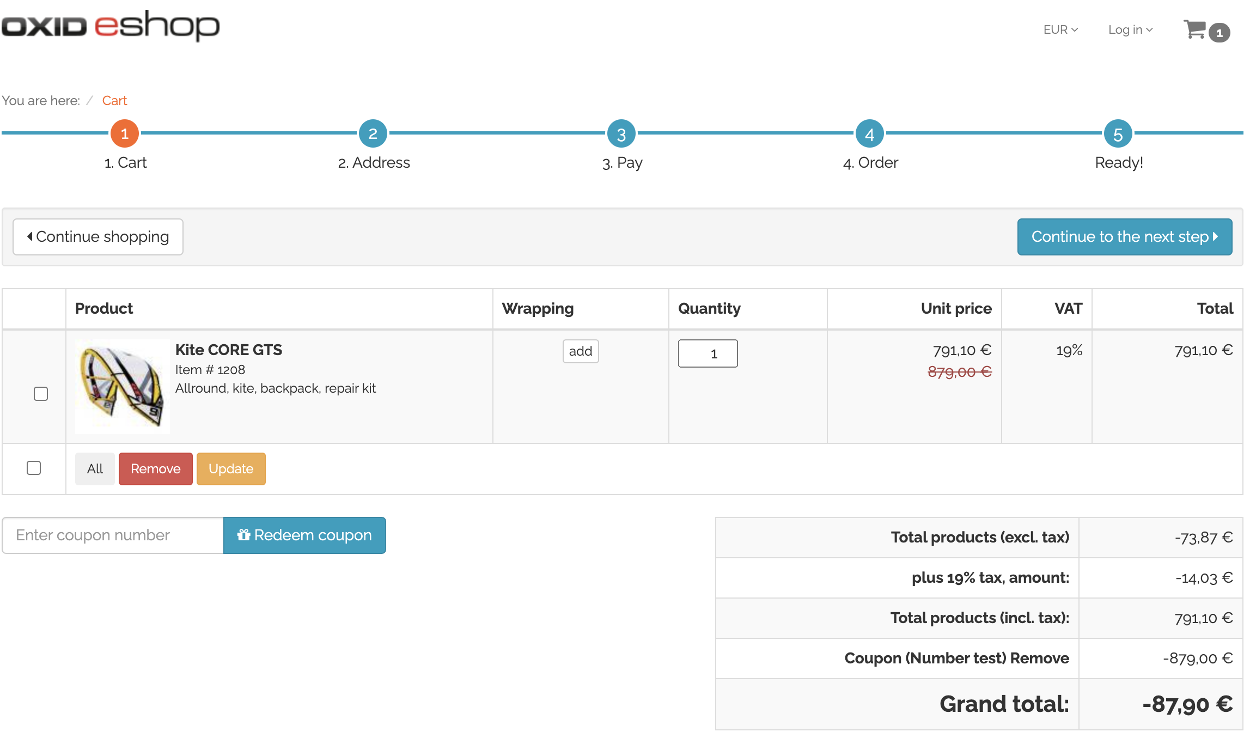Click the red Remove button

(155, 469)
